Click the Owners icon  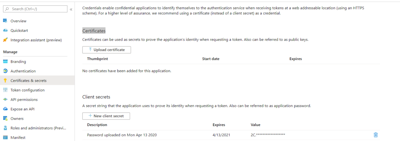tap(5, 118)
